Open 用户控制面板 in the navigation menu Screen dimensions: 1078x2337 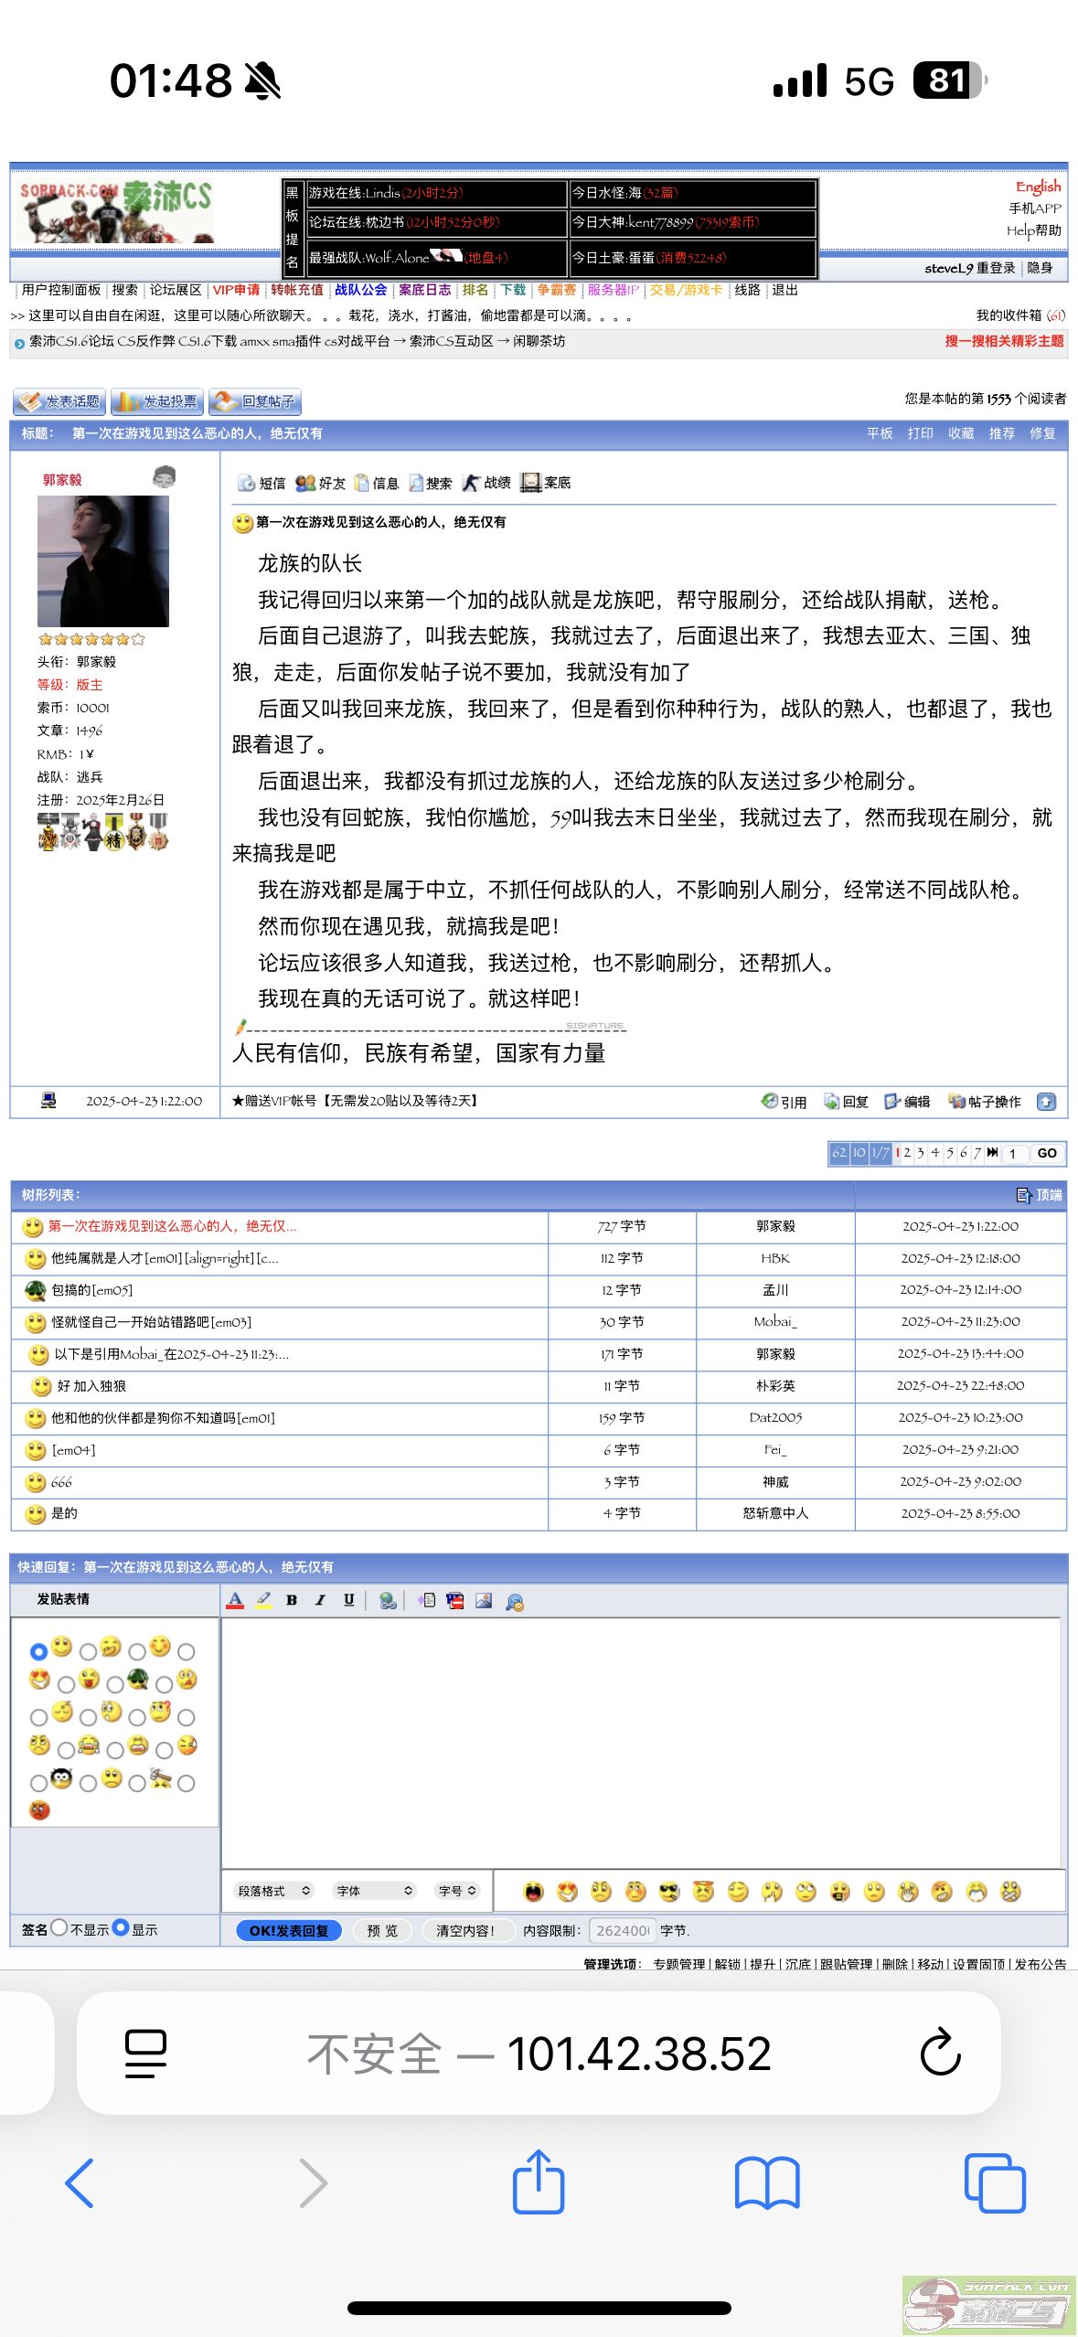click(61, 290)
